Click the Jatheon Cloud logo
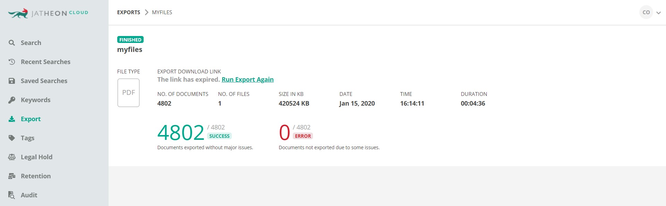The height and width of the screenshot is (206, 666). point(48,13)
